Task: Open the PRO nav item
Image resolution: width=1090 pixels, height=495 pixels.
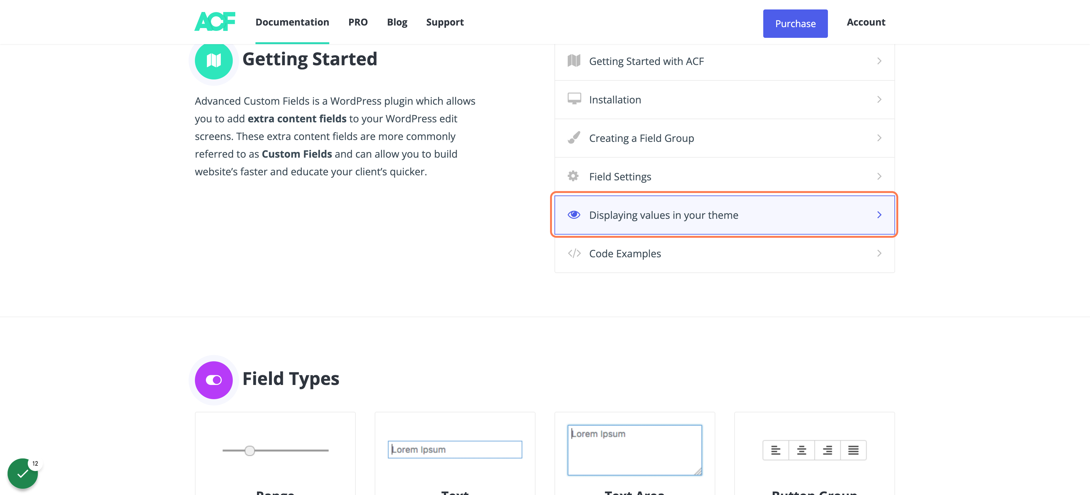Action: [358, 22]
